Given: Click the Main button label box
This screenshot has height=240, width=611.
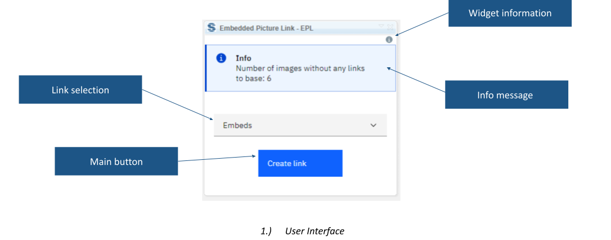Looking at the screenshot, I should click(116, 161).
